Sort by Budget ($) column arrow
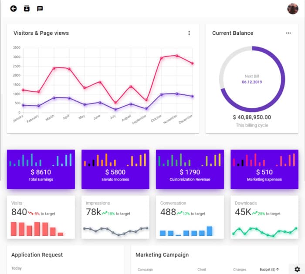305x274 pixels. click(278, 269)
